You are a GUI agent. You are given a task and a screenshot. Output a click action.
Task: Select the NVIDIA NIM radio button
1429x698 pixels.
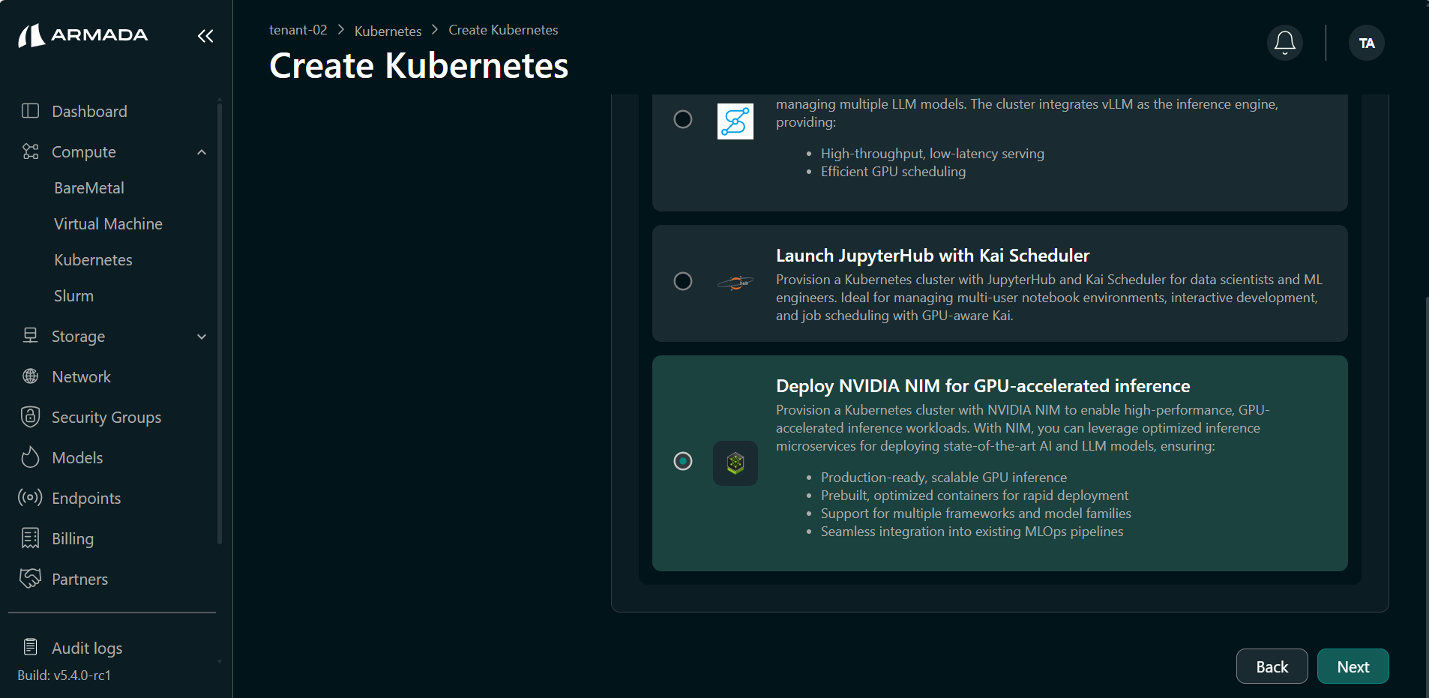[x=683, y=461]
